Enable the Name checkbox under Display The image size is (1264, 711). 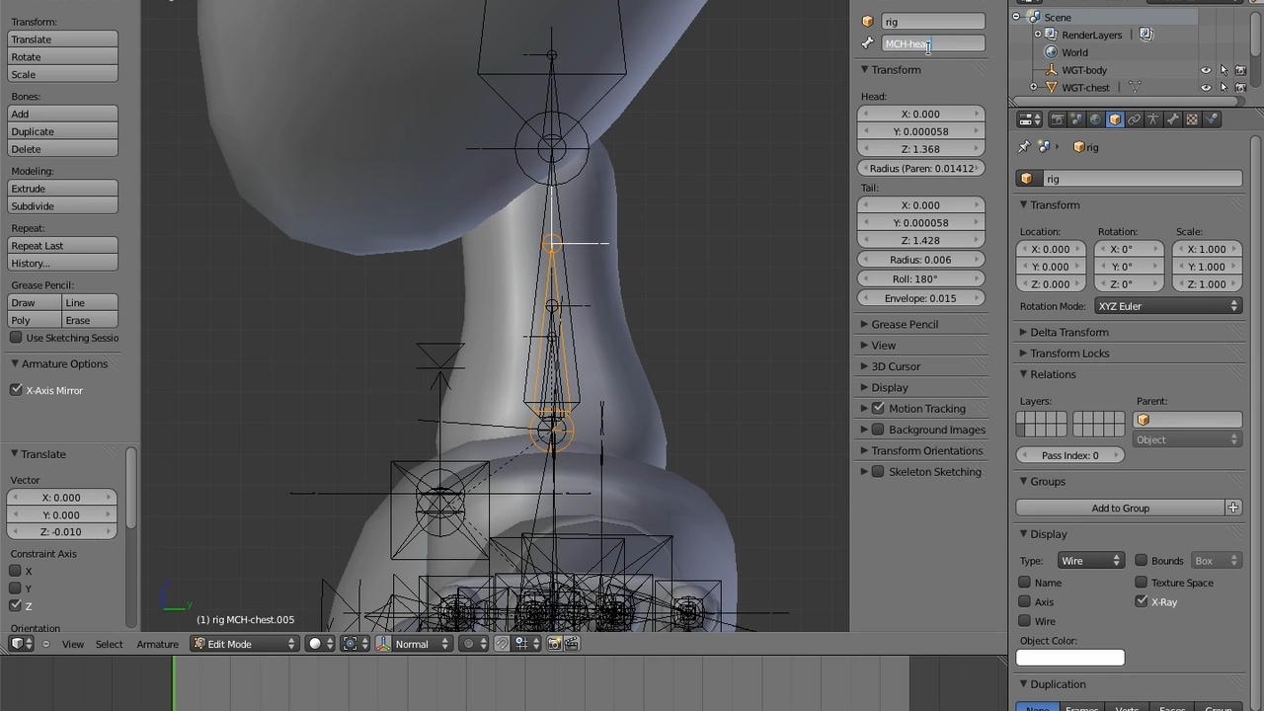[x=1024, y=583]
